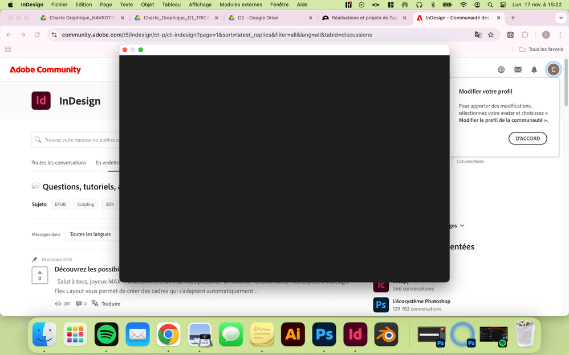Viewport: 569px width, 355px height.
Task: Open the Découvrez les possibi… post title
Action: pyautogui.click(x=87, y=269)
